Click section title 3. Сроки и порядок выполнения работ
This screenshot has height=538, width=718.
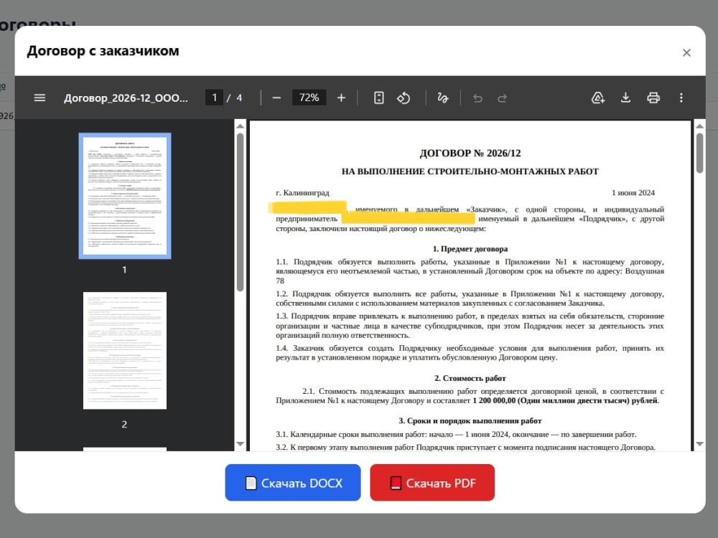(470, 421)
